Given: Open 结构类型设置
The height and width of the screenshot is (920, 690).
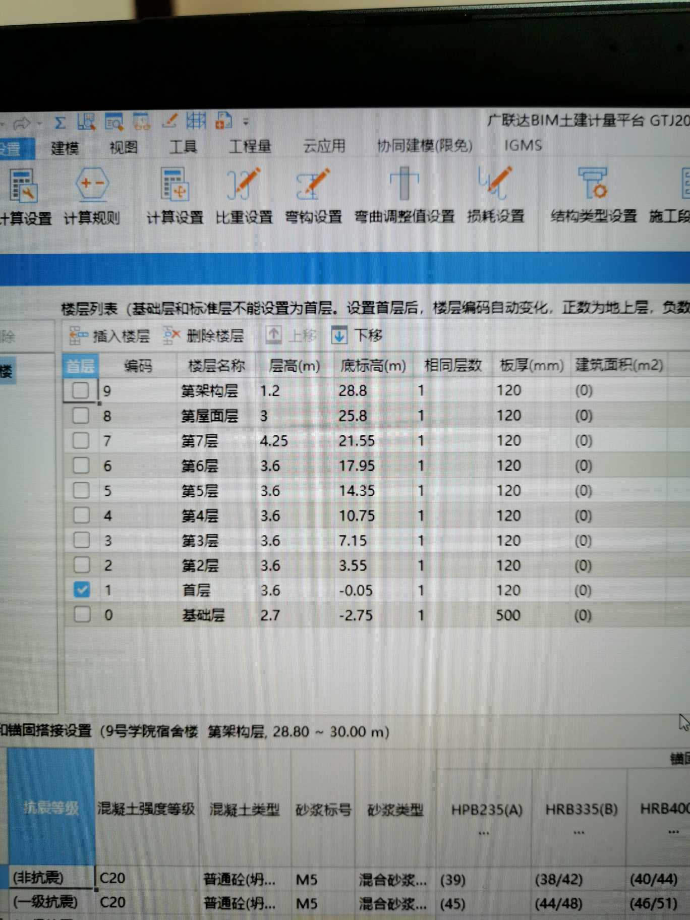Looking at the screenshot, I should tap(593, 195).
